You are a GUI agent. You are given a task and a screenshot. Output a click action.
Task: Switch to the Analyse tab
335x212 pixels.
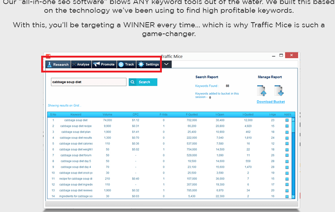(81, 64)
